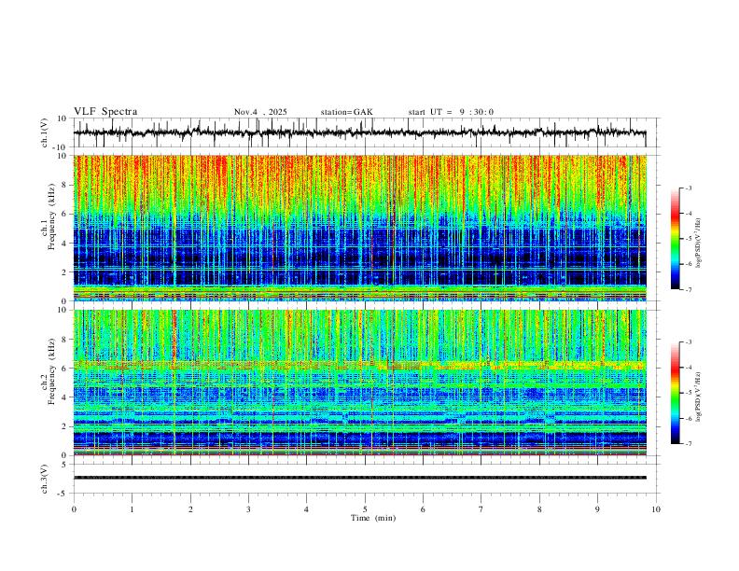Click the ch.2 spectrogram plot

[359, 383]
